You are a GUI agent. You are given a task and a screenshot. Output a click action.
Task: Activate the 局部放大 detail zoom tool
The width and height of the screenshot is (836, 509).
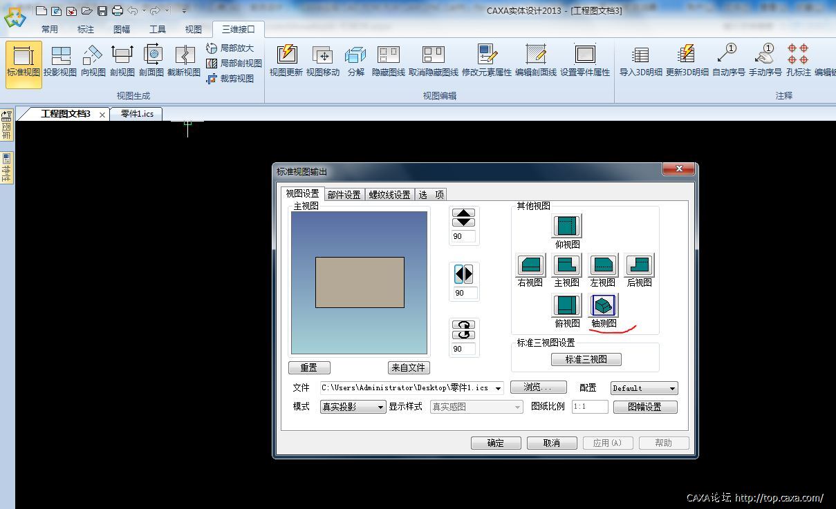pos(230,48)
